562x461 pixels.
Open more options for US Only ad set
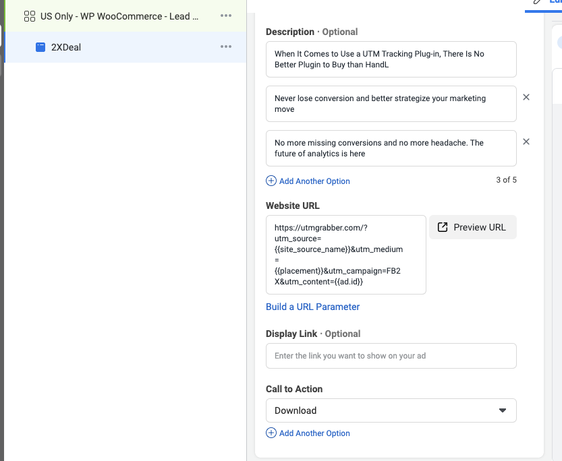point(226,16)
